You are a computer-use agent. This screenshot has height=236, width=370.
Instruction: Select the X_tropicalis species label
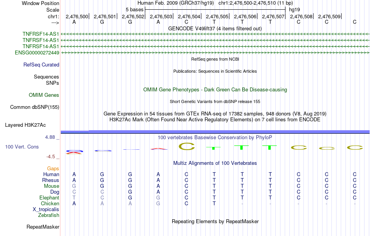pyautogui.click(x=46, y=210)
